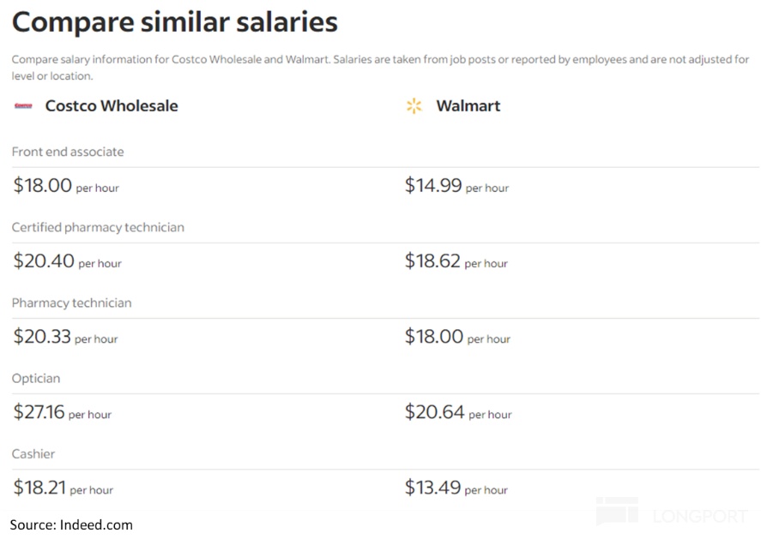Open the Walmart company link
The width and height of the screenshot is (761, 539).
point(468,106)
